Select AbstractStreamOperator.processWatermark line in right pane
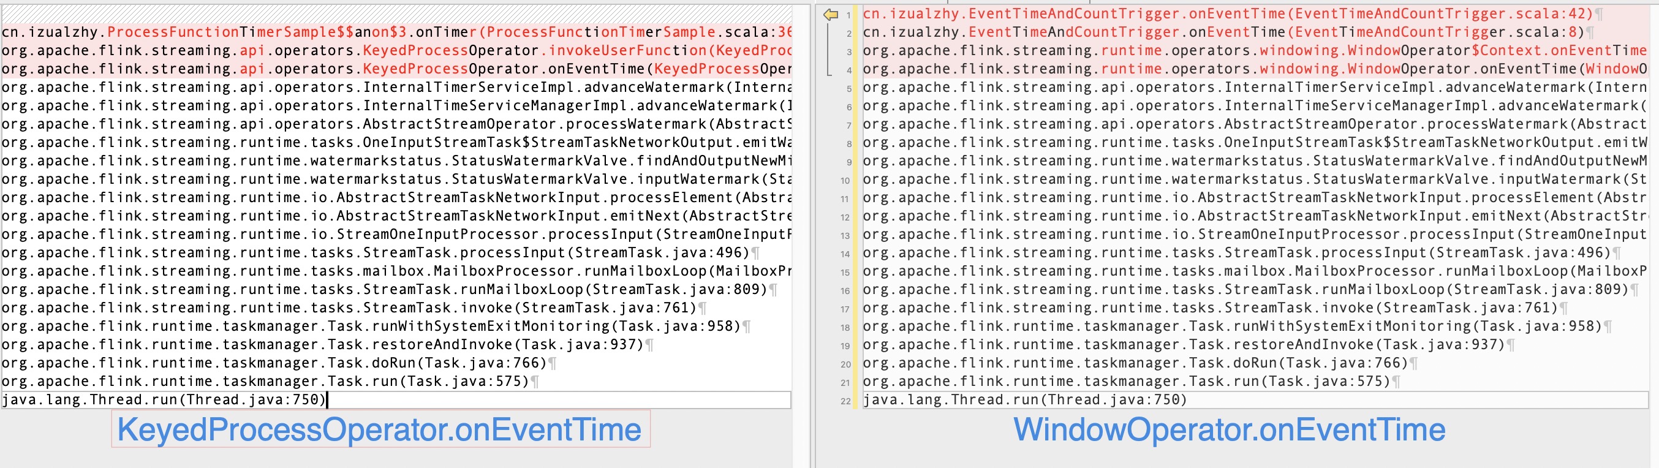 (x=1255, y=124)
